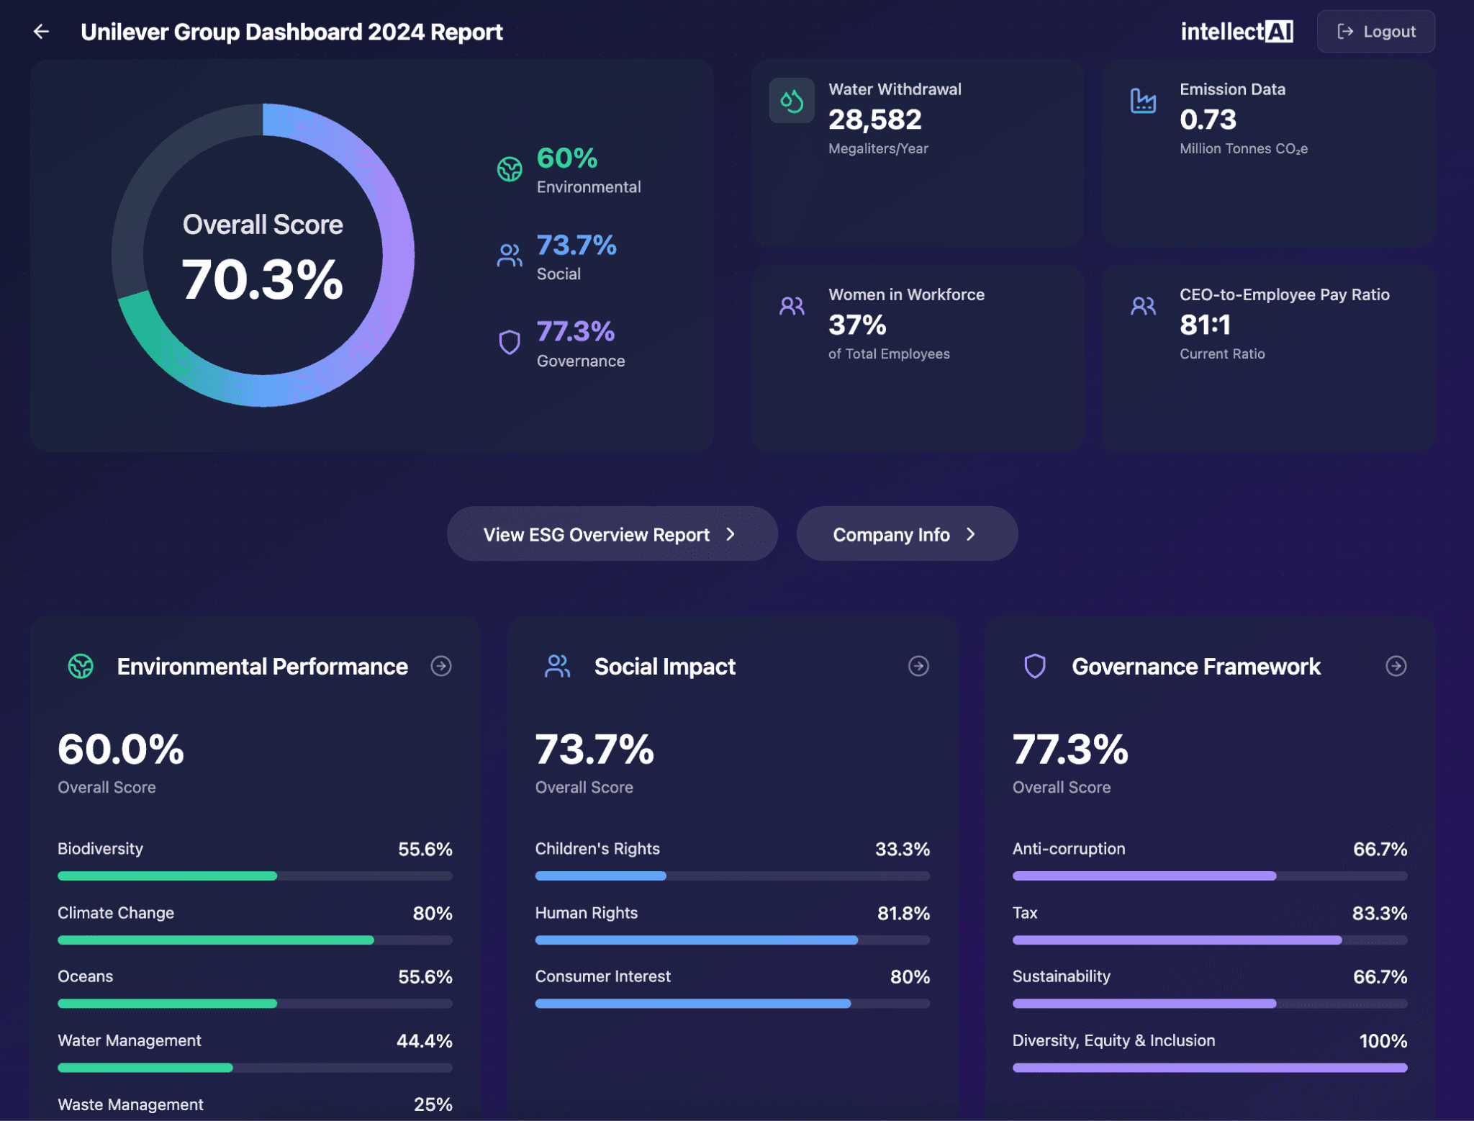Log out with the Logout button

1375,32
